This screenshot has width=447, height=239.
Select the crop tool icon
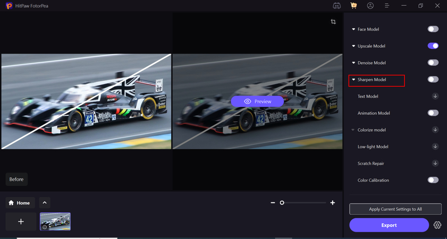[x=333, y=22]
